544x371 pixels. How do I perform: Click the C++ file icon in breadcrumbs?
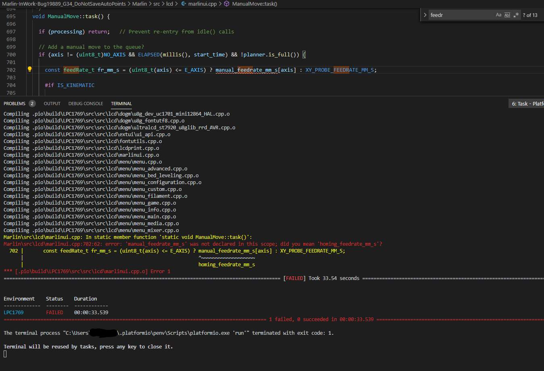183,4
